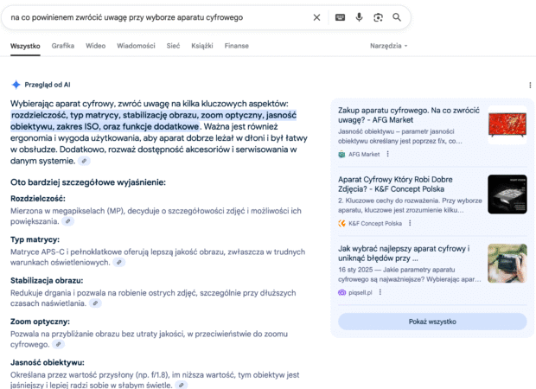Click 'Oto bardziej szczegółowe wyjaśnienie:' heading
The image size is (536, 389).
pos(88,182)
